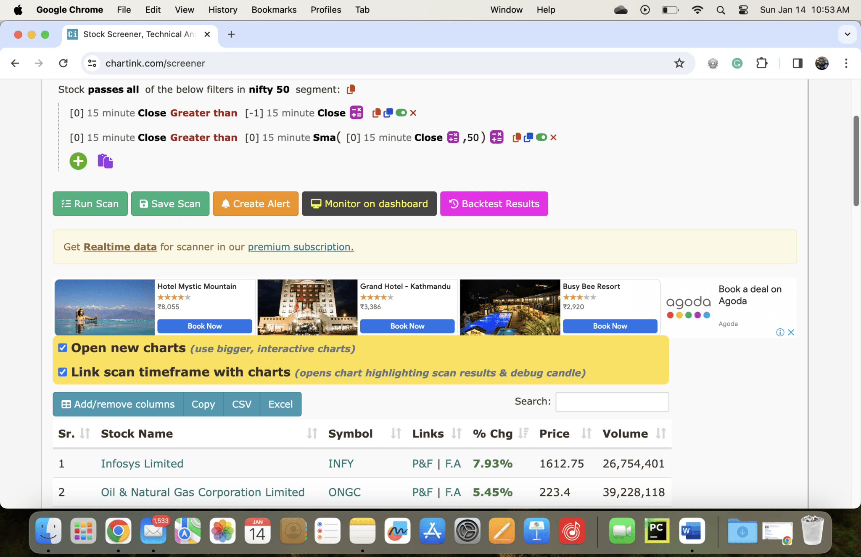Toggle off the first filter green switch
This screenshot has width=861, height=557.
(x=401, y=113)
